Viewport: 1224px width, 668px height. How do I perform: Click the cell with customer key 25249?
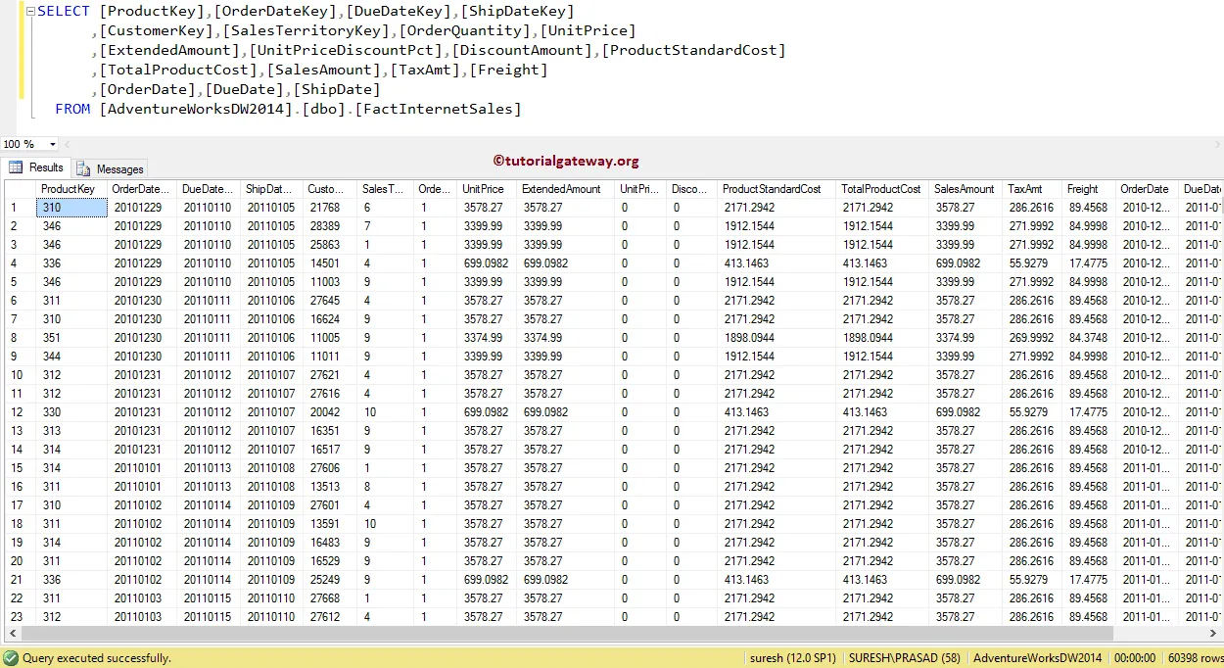[329, 580]
